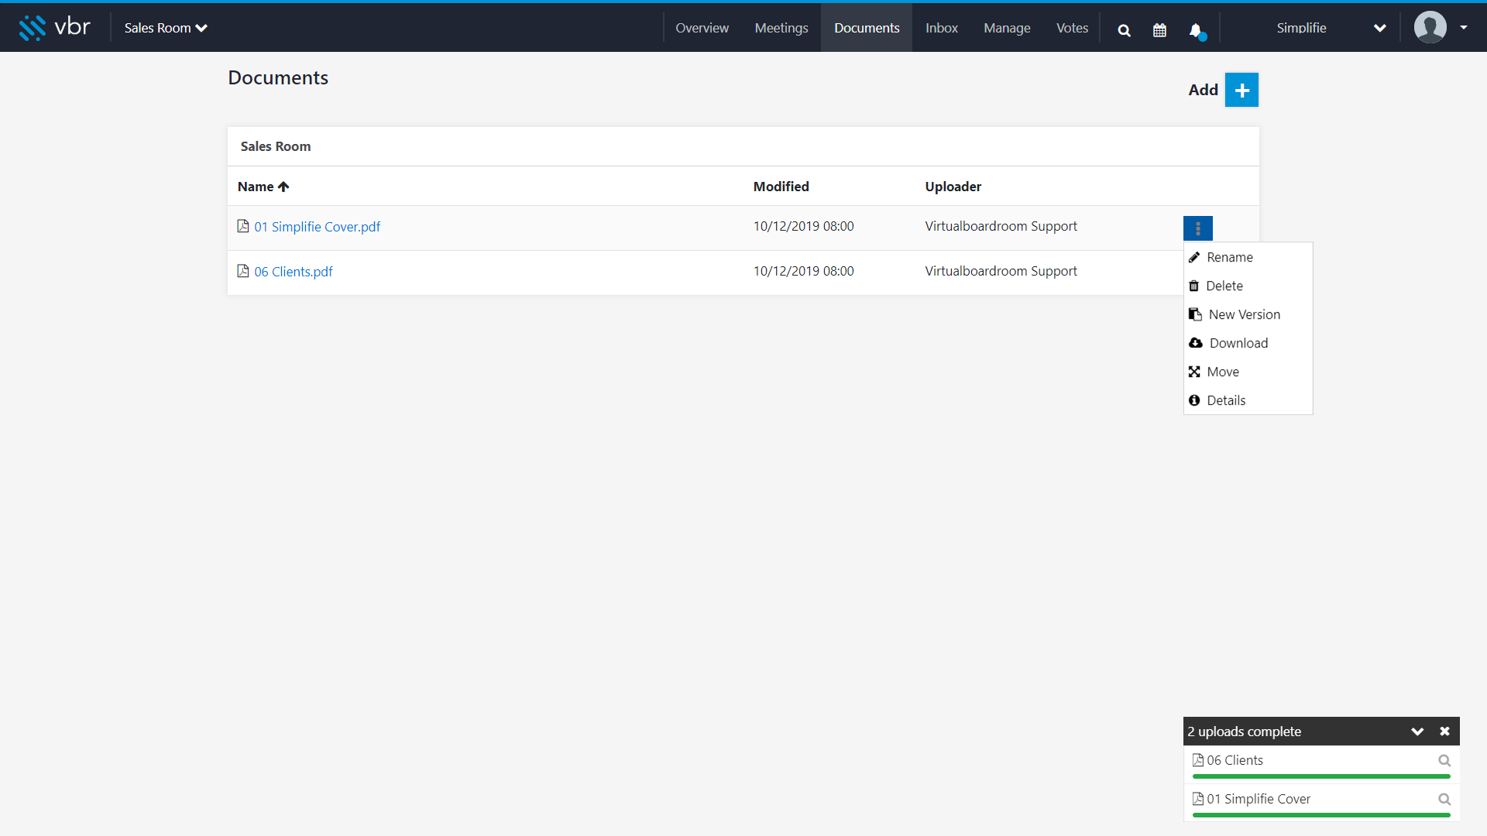Click 01 Simplifie Cover upload progress bar
This screenshot has height=836, width=1487.
click(x=1321, y=815)
